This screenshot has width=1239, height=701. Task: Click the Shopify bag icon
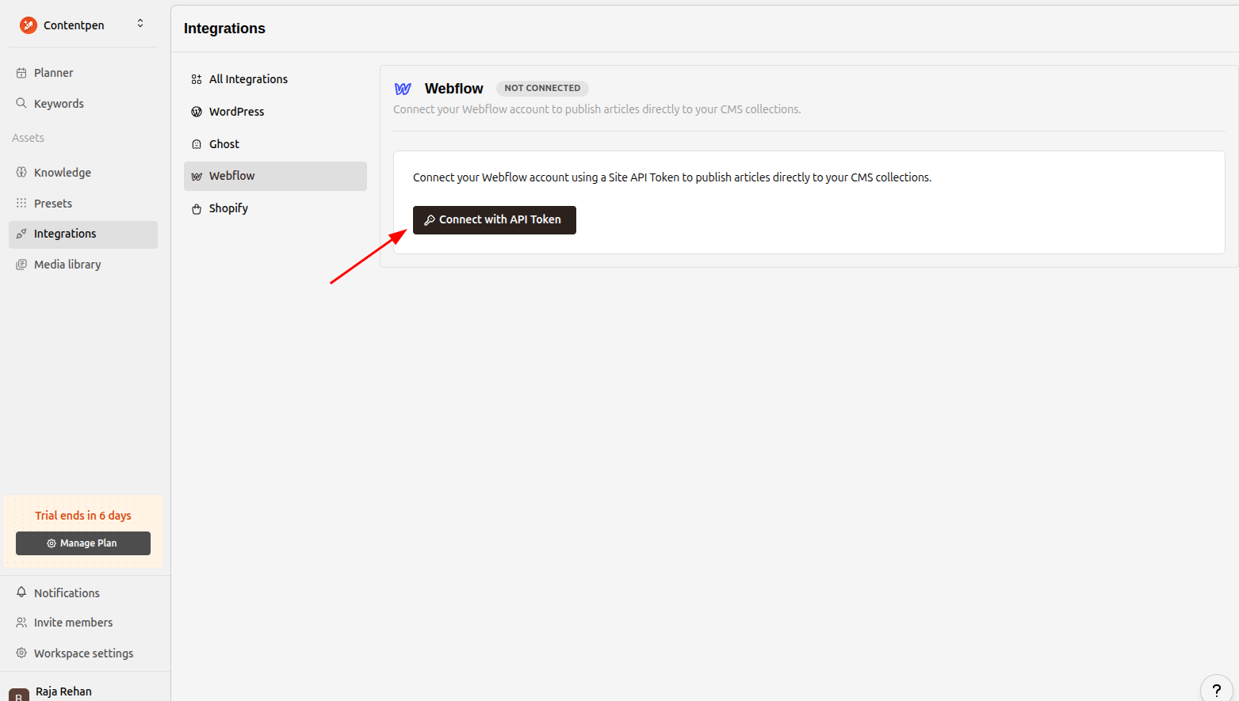[197, 209]
